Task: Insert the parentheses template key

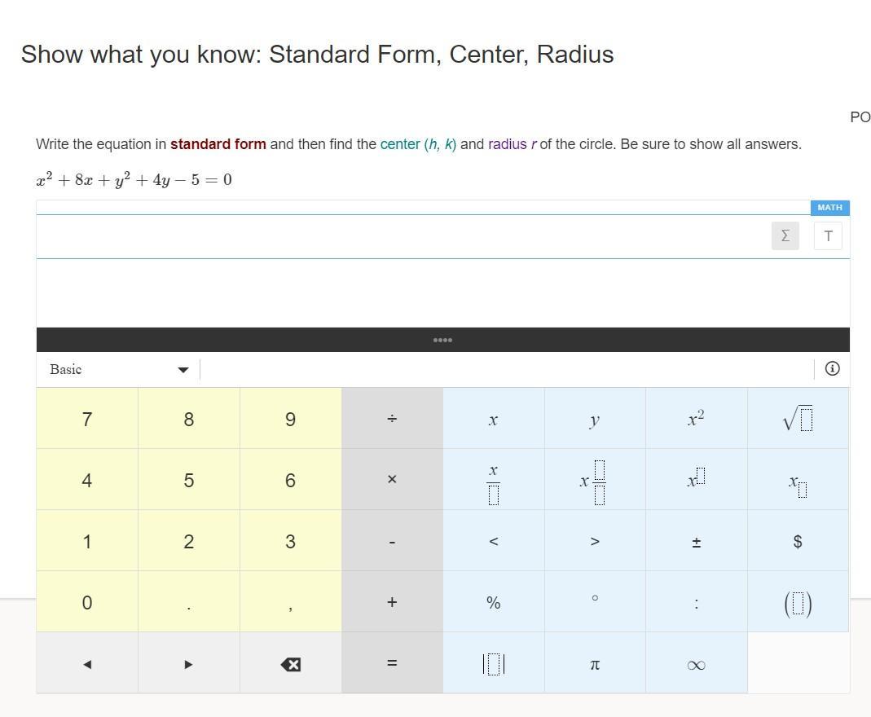Action: 798,603
